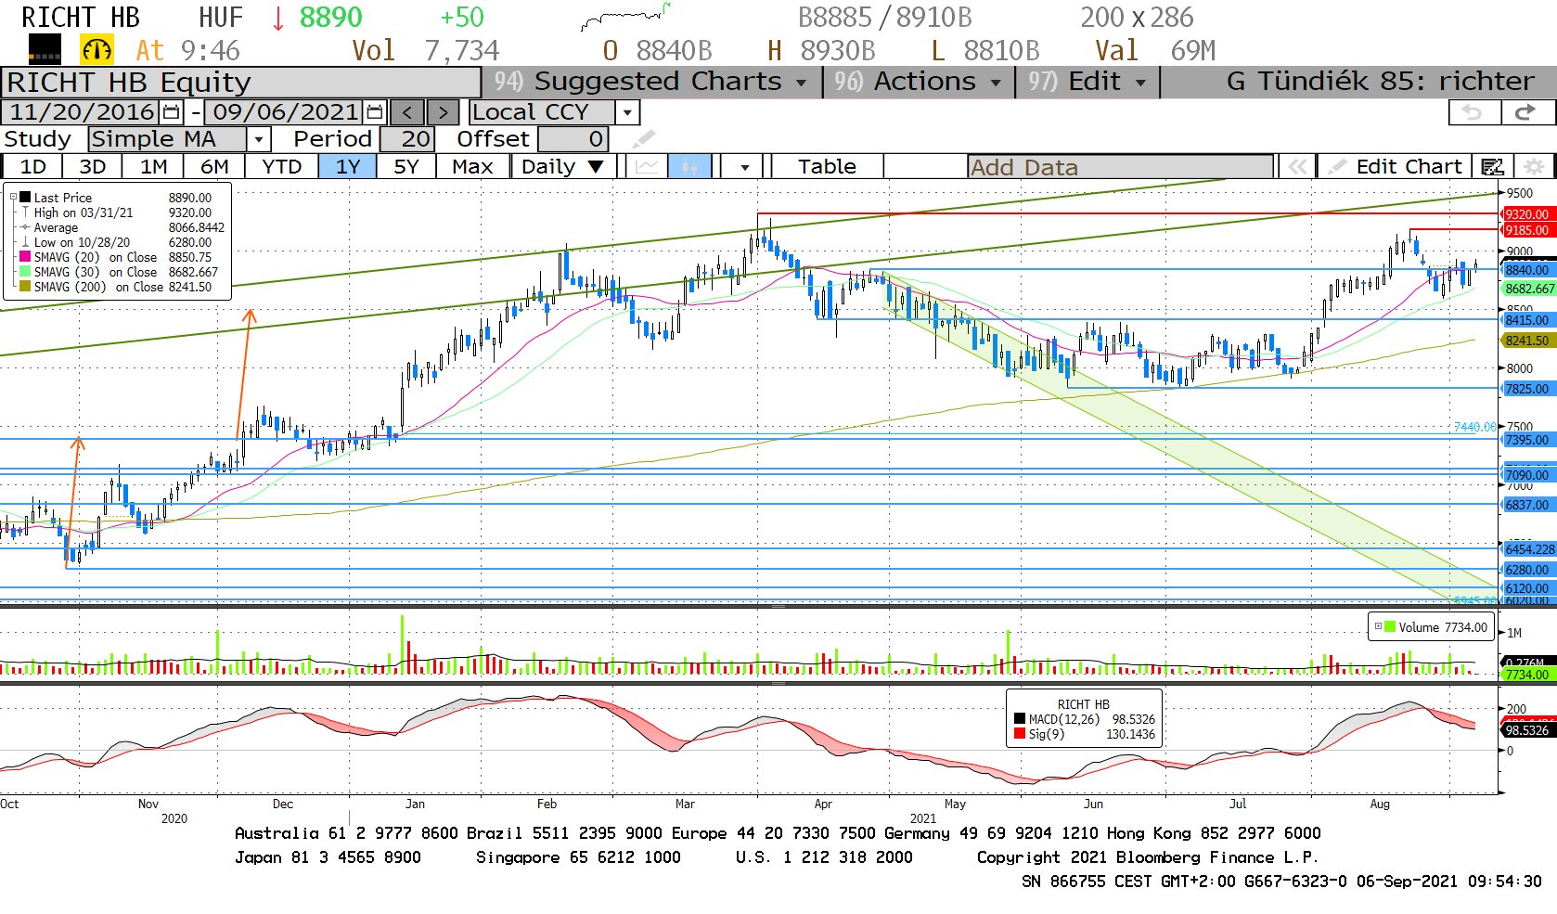
Task: Expand the Edit menu
Action: 1087,82
